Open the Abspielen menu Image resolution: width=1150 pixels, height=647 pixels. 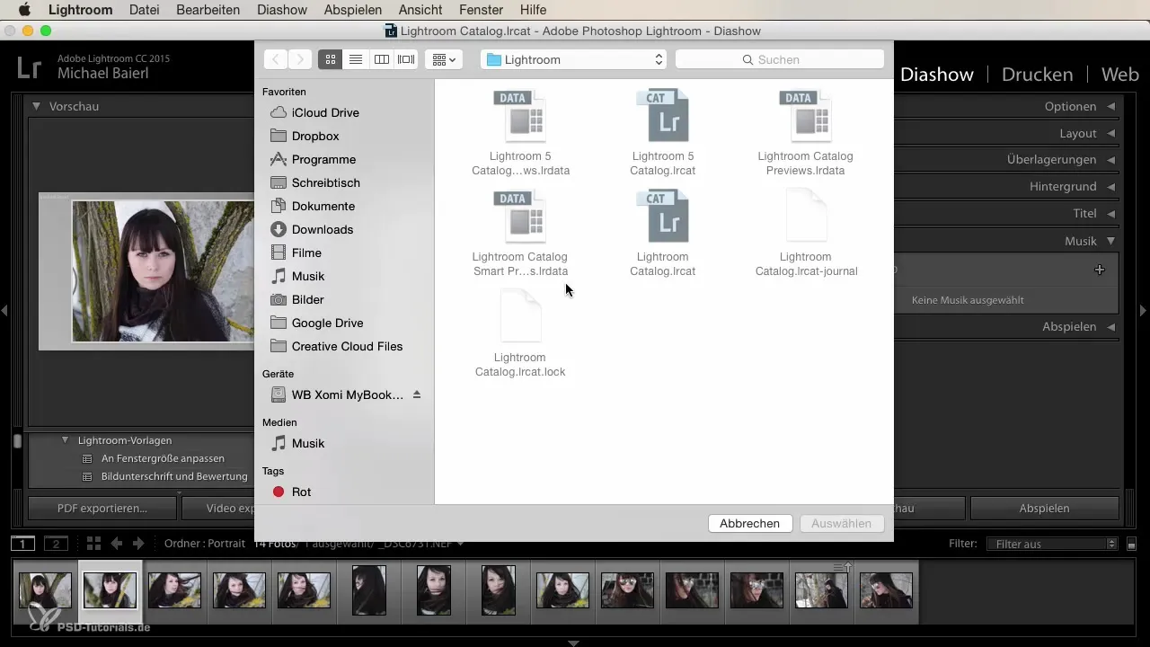[355, 10]
